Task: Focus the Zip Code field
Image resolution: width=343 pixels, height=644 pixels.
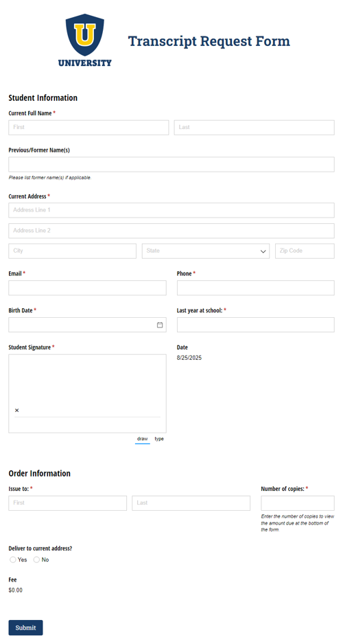Action: coord(305,251)
